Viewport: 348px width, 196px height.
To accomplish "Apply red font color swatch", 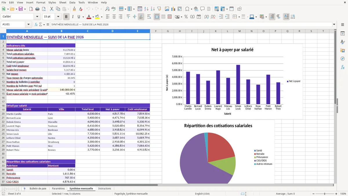I will pyautogui.click(x=89, y=17).
